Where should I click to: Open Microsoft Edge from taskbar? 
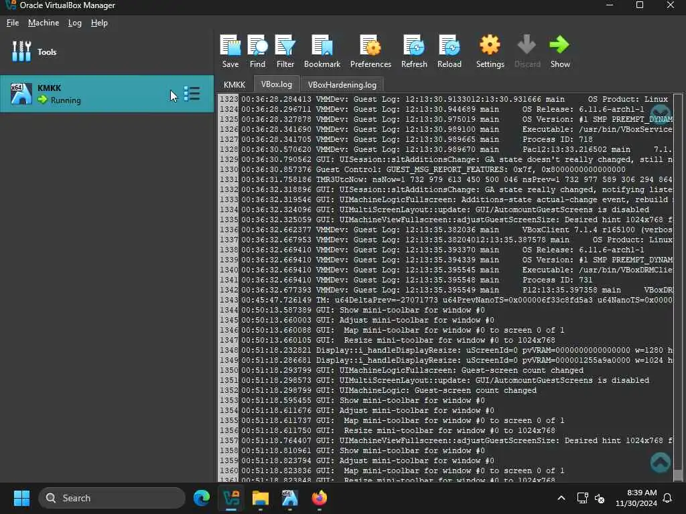(202, 498)
